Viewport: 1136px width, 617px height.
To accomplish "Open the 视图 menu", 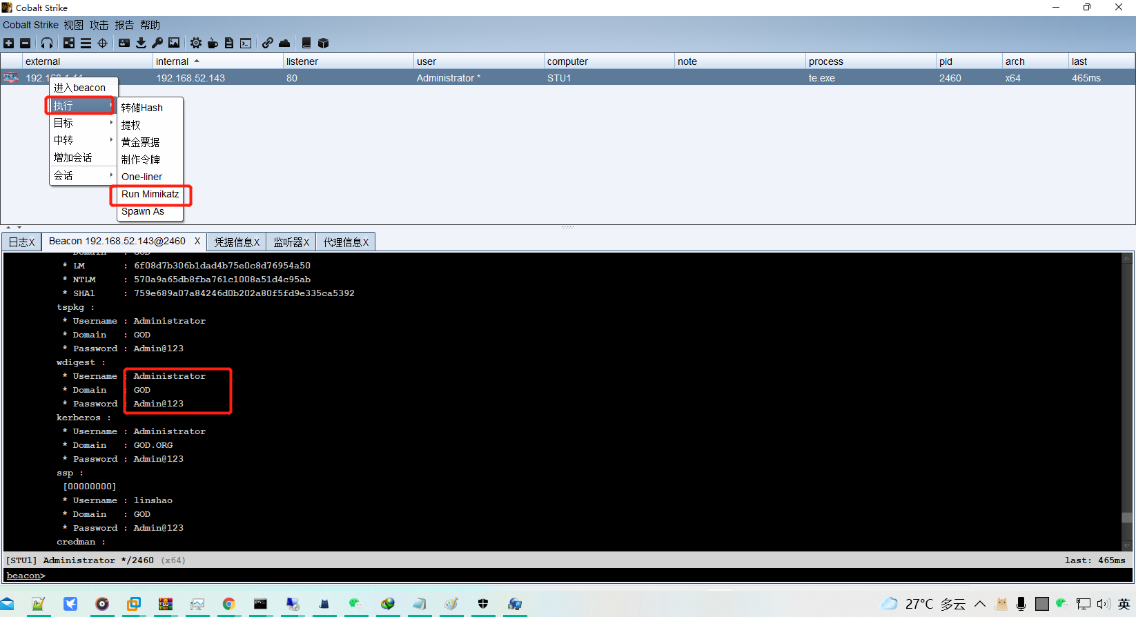I will click(74, 25).
